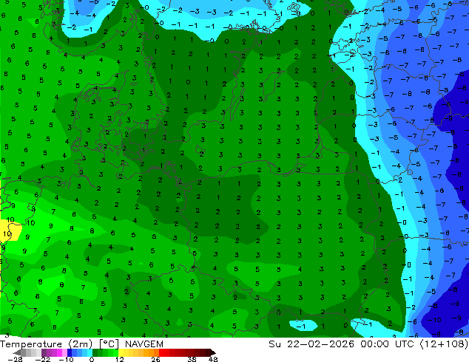Click the forecast offset '(12+108)'
The height and width of the screenshot is (362, 469).
point(444,344)
